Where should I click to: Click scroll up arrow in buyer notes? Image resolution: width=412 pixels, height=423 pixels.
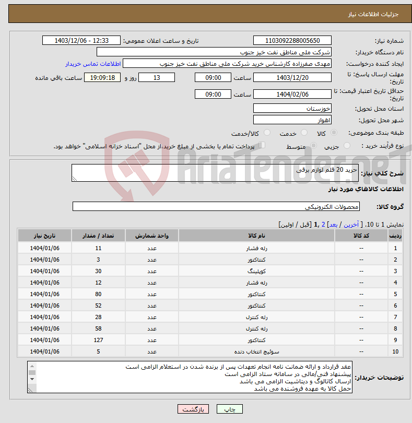pos(32,366)
